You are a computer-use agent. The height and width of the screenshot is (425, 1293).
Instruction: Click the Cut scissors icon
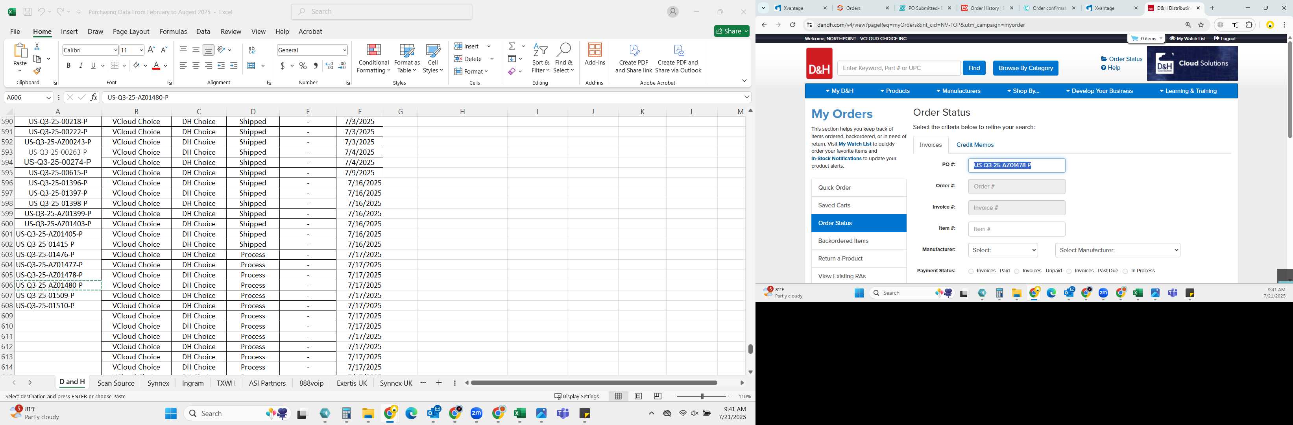pos(37,46)
